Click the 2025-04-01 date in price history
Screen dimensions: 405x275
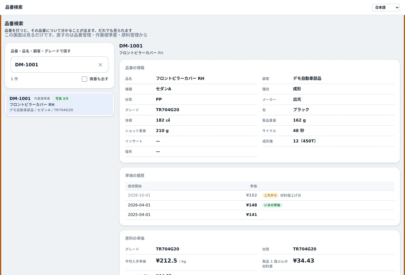coord(139,215)
